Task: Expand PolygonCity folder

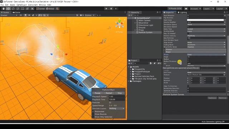Action: pos(131,69)
